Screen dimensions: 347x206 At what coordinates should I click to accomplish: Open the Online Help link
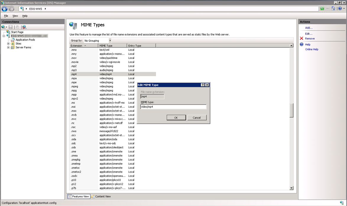tap(312, 49)
